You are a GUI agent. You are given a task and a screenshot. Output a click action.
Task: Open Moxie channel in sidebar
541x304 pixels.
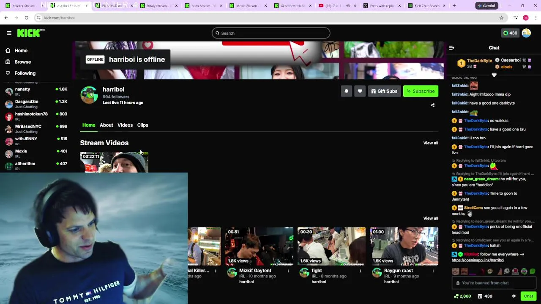point(36,153)
